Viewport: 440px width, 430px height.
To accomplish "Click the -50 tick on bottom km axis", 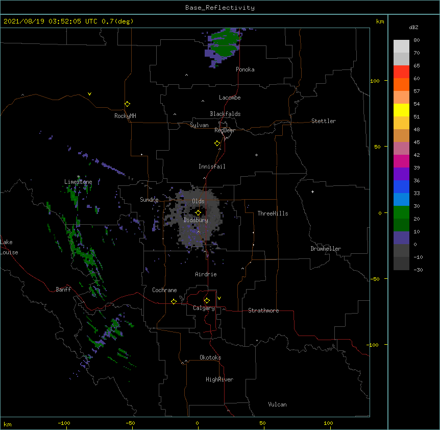I will click(x=130, y=423).
